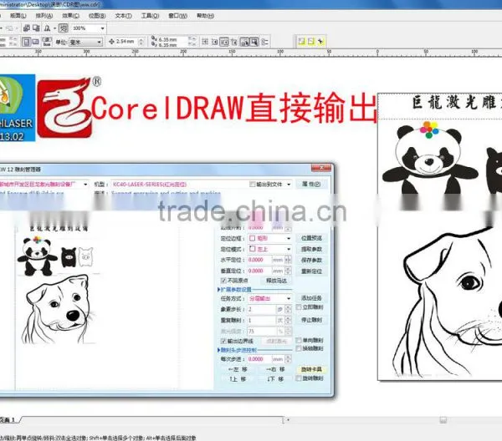Viewport: 502px width, 441px height.
Task: Click the first yellow laser toolbar icon
Action: click(301, 41)
